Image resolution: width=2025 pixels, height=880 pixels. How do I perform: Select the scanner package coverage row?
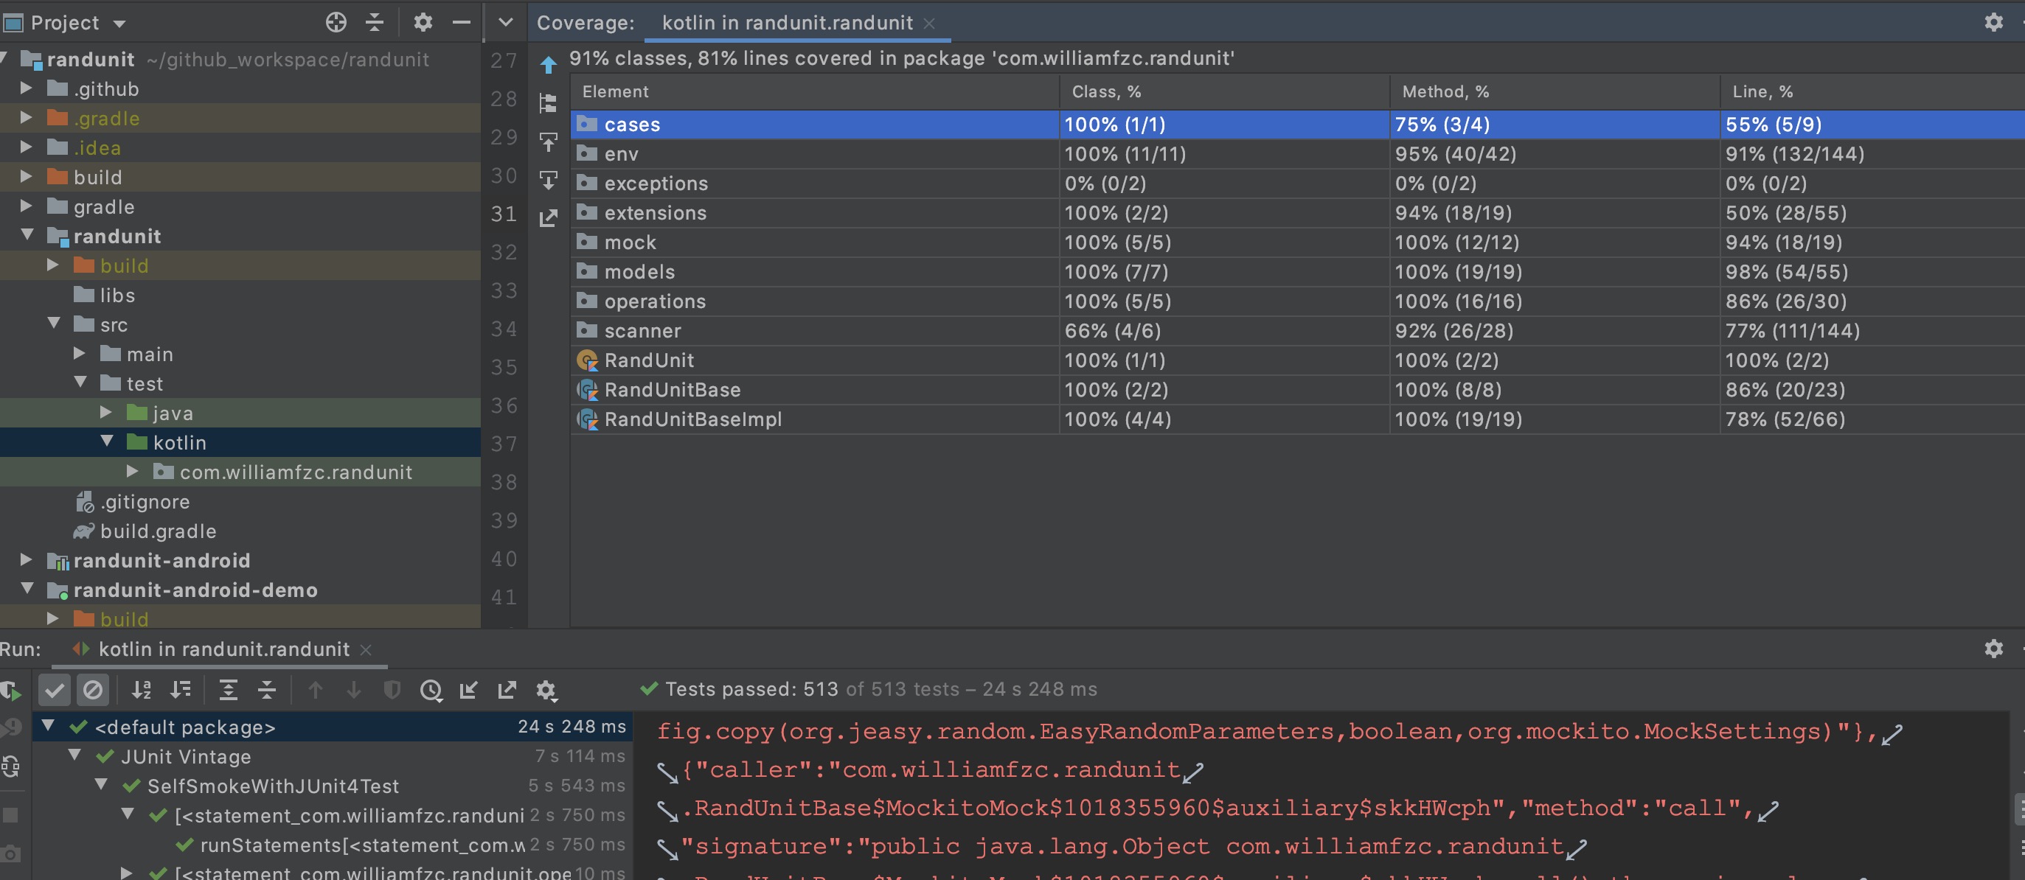point(642,331)
